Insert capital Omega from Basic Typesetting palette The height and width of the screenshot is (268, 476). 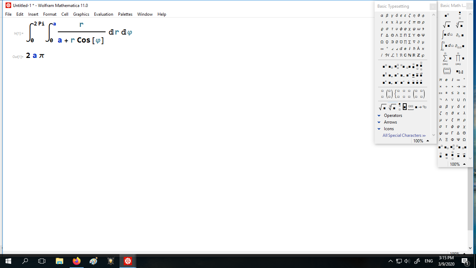click(x=382, y=42)
